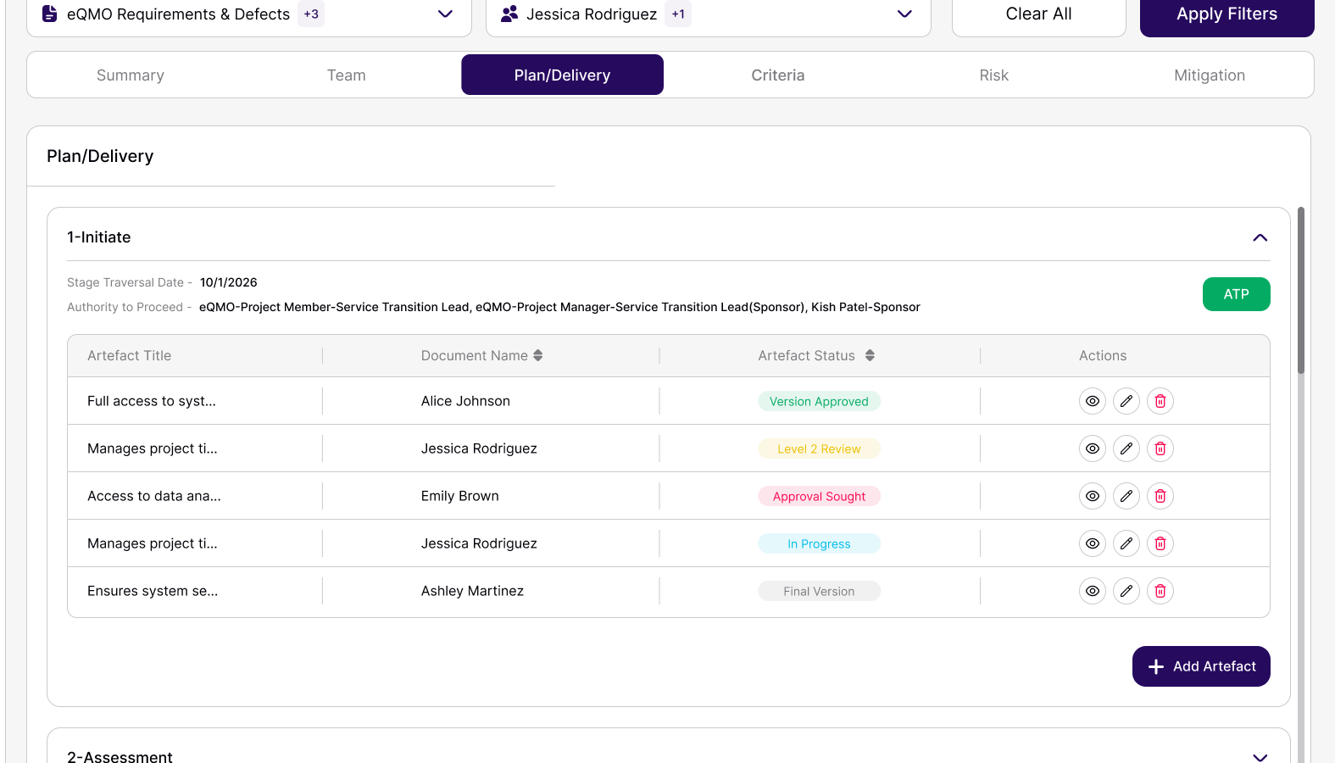Edit the Level 2 Review artefact

[1126, 448]
